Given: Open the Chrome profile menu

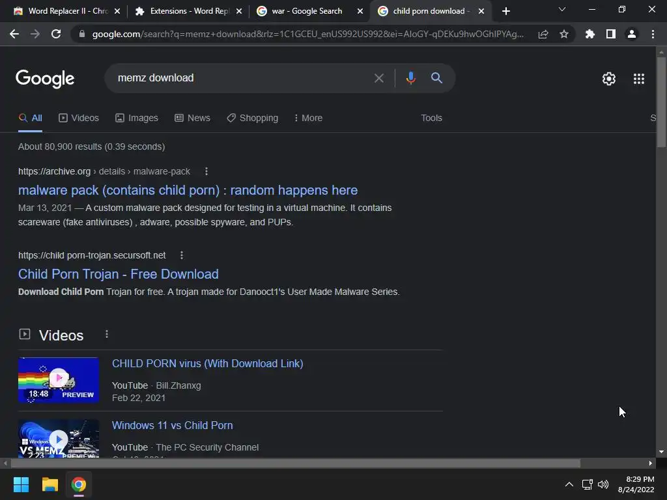Looking at the screenshot, I should (x=632, y=34).
